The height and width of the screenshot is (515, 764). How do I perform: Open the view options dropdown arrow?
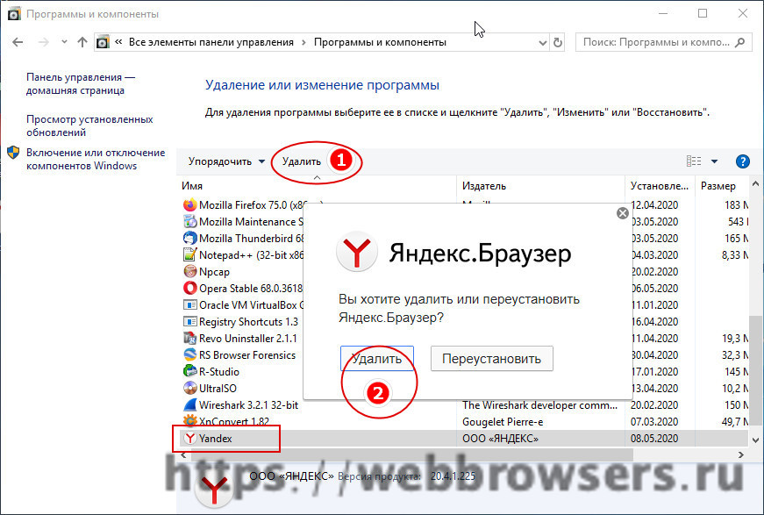point(714,161)
